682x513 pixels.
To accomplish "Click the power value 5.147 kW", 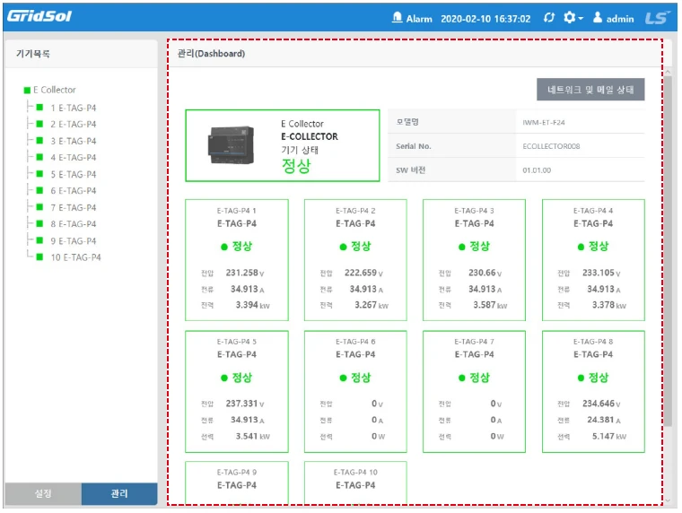I will coord(609,436).
